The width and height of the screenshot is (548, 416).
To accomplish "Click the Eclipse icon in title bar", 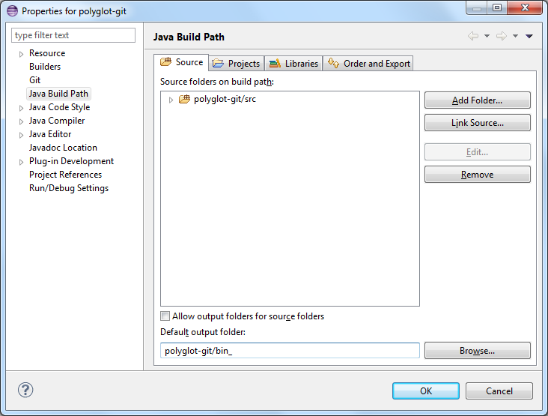I will pos(11,11).
